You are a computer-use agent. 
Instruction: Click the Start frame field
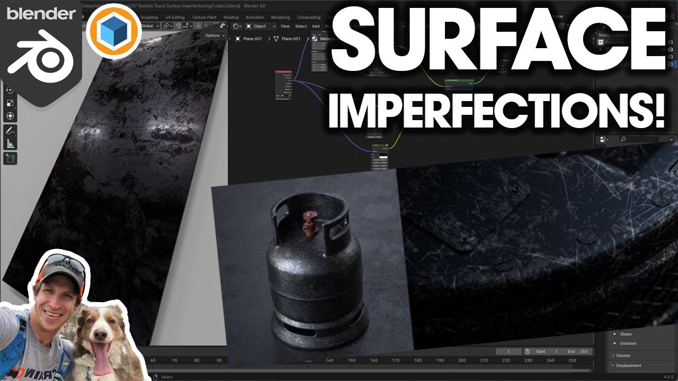(547, 351)
